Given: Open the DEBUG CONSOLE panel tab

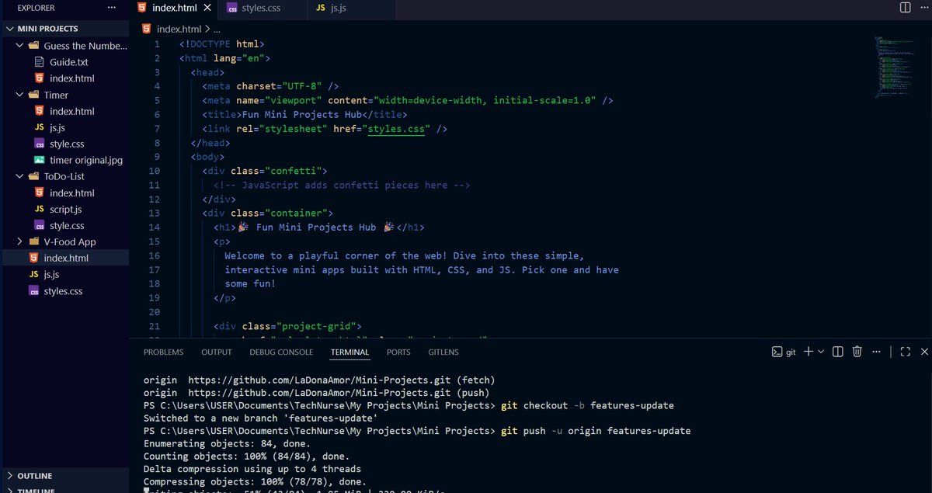Looking at the screenshot, I should pos(281,352).
